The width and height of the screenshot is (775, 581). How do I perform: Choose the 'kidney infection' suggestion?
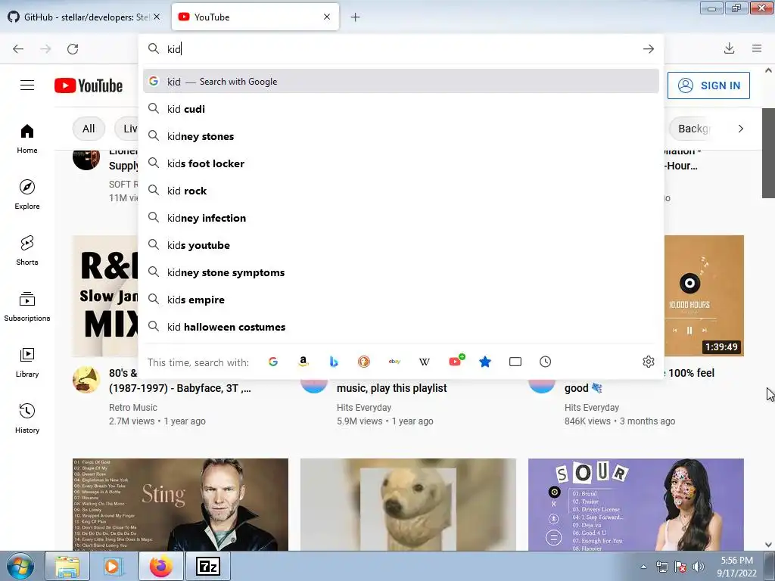(401, 217)
